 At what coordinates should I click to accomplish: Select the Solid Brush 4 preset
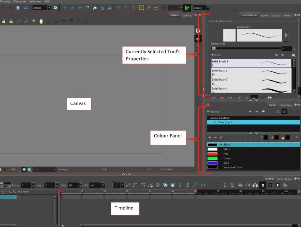click(x=251, y=89)
